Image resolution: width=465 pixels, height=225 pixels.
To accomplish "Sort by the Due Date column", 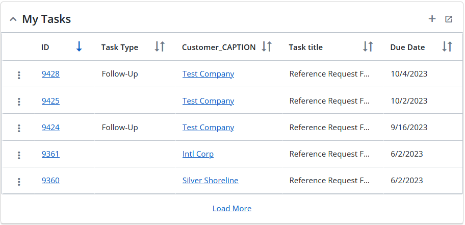I will [x=447, y=46].
